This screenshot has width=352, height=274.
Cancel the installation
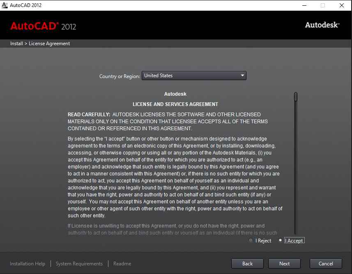pyautogui.click(x=326, y=264)
